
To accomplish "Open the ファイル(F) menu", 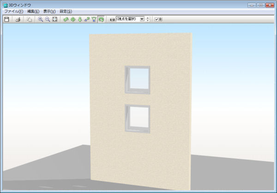I will [x=14, y=11].
